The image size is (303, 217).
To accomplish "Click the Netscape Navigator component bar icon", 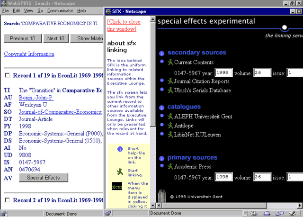I will 254,213.
